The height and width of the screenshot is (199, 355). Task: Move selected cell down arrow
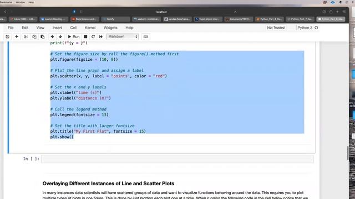pyautogui.click(x=60, y=36)
